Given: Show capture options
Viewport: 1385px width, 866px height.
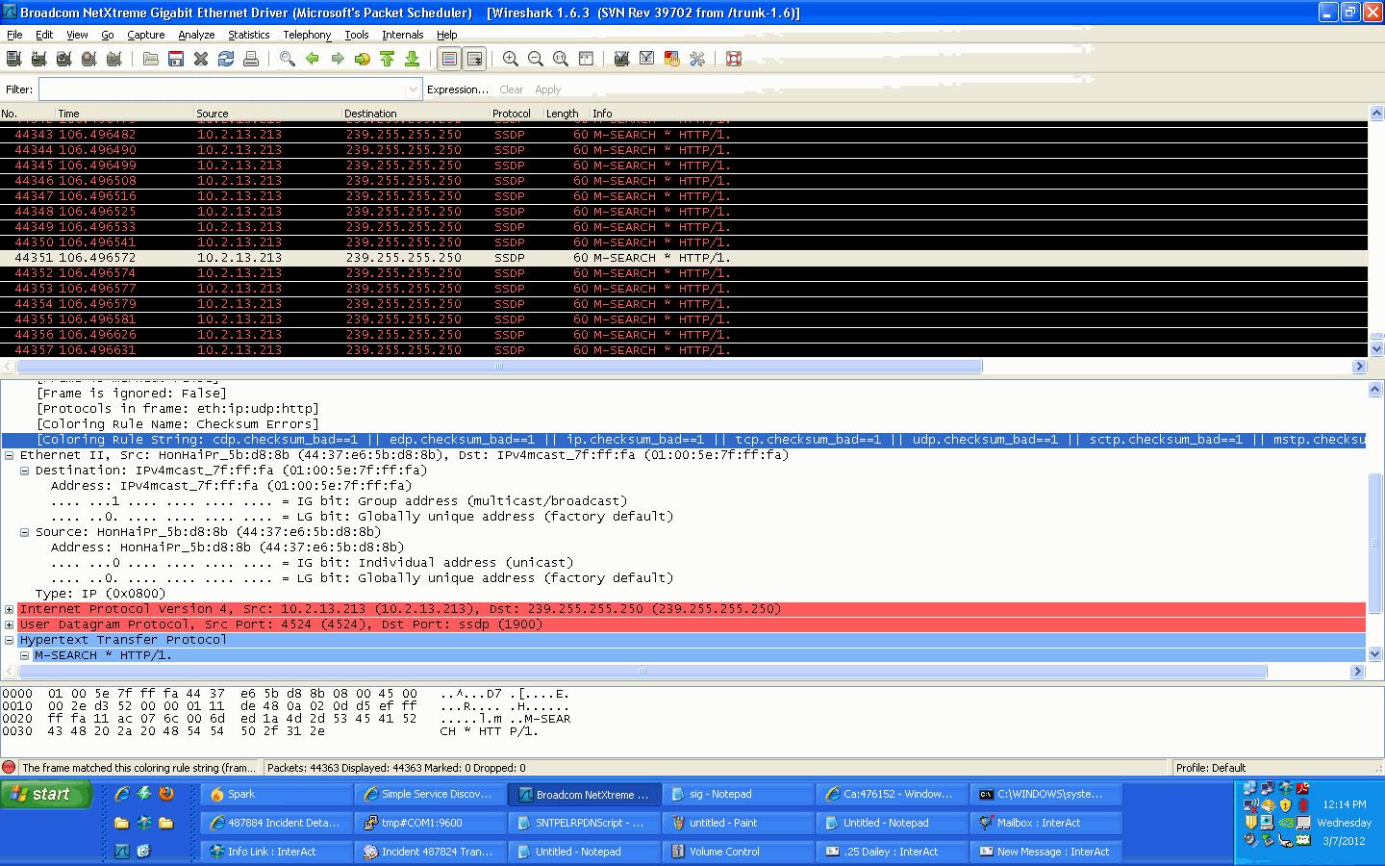Looking at the screenshot, I should pyautogui.click(x=38, y=59).
